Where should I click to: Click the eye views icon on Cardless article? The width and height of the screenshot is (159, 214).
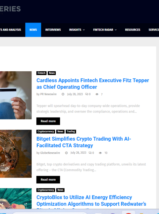[97, 94]
